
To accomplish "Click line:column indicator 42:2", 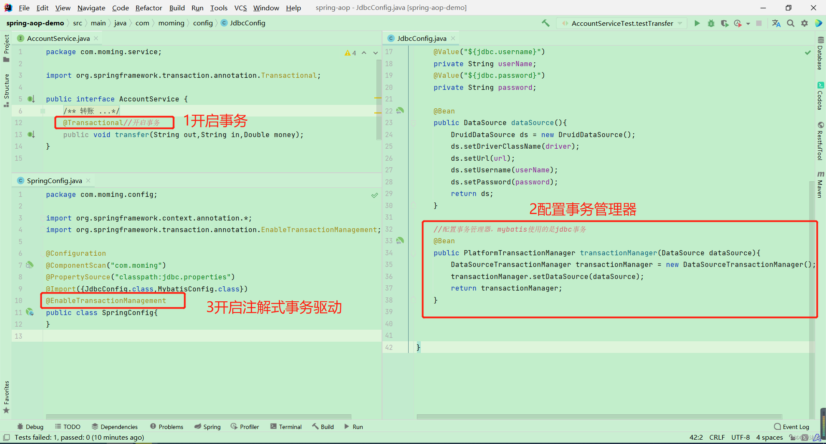I will (696, 438).
